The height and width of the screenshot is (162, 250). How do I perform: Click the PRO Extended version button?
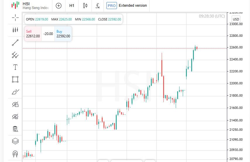(x=127, y=6)
